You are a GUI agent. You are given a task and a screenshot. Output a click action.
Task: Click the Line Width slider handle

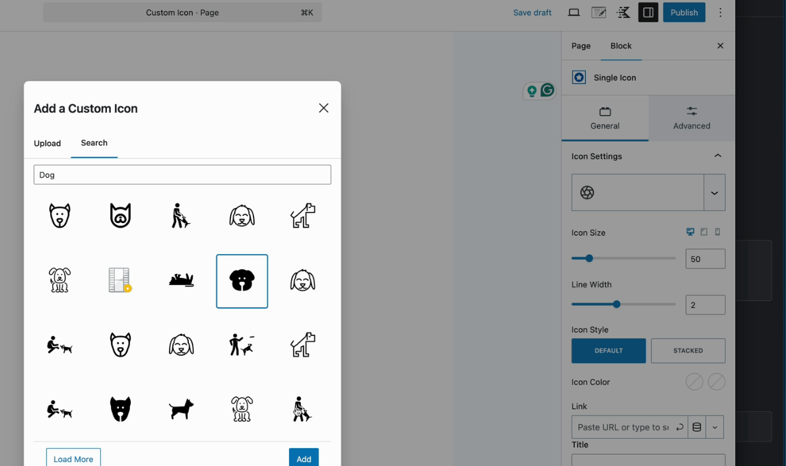[616, 304]
